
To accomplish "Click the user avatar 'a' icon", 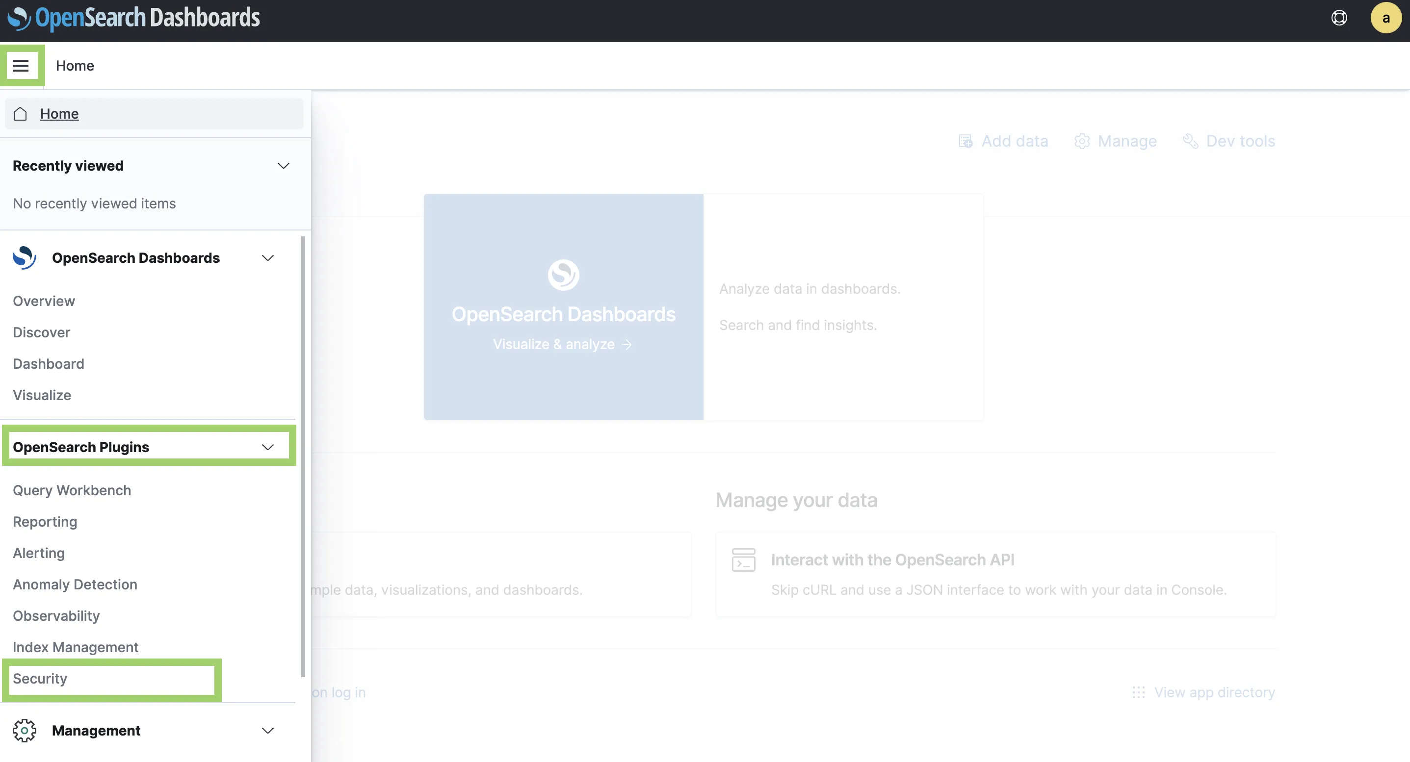I will coord(1385,18).
